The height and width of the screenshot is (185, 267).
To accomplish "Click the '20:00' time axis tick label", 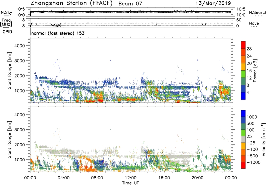I will 197,178.
